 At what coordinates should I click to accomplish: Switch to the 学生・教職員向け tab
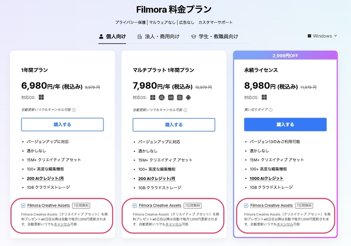(214, 36)
